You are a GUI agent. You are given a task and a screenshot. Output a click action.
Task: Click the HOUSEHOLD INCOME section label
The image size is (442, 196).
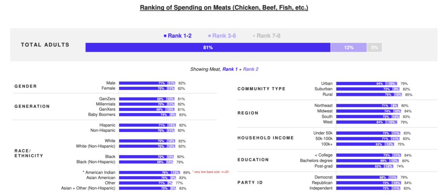[x=265, y=138]
